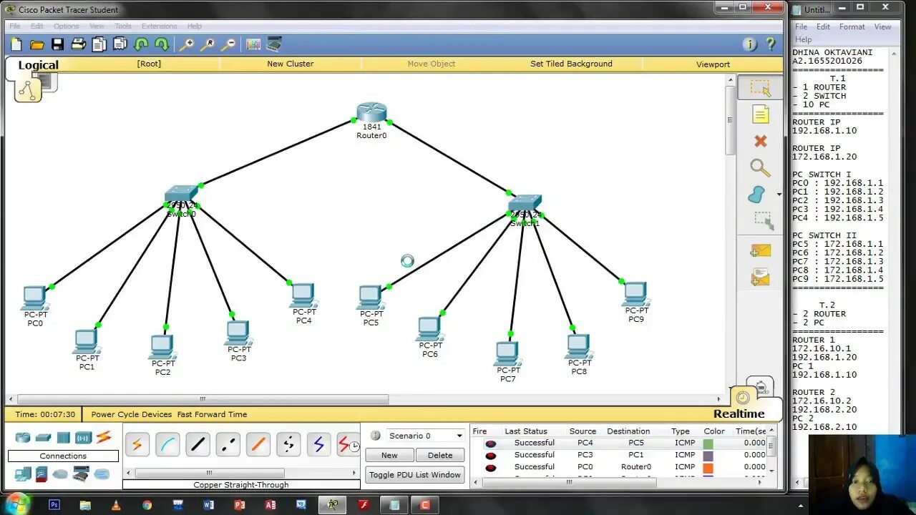Select the PC0 computer
Viewport: 916px width, 515px height.
tap(34, 298)
